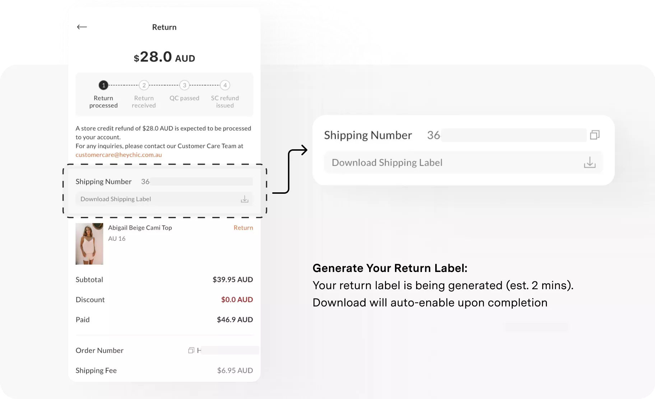The image size is (655, 399).
Task: Click the Return page title
Action: [164, 27]
